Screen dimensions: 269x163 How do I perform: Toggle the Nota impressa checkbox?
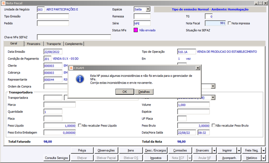[230, 23]
